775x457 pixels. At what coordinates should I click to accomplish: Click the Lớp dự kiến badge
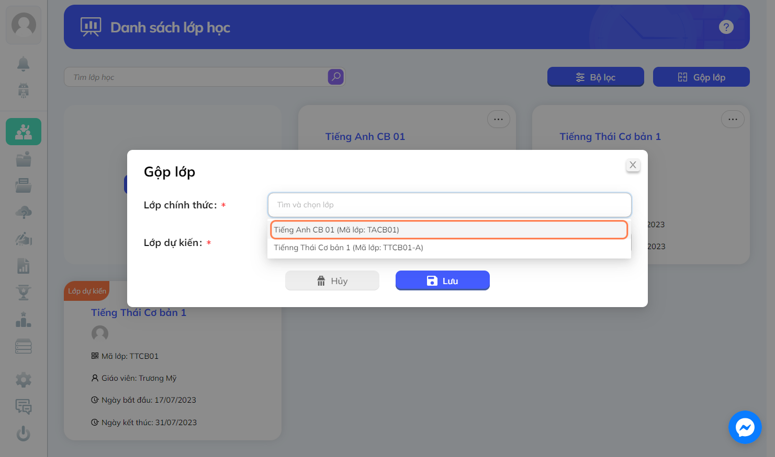click(87, 291)
